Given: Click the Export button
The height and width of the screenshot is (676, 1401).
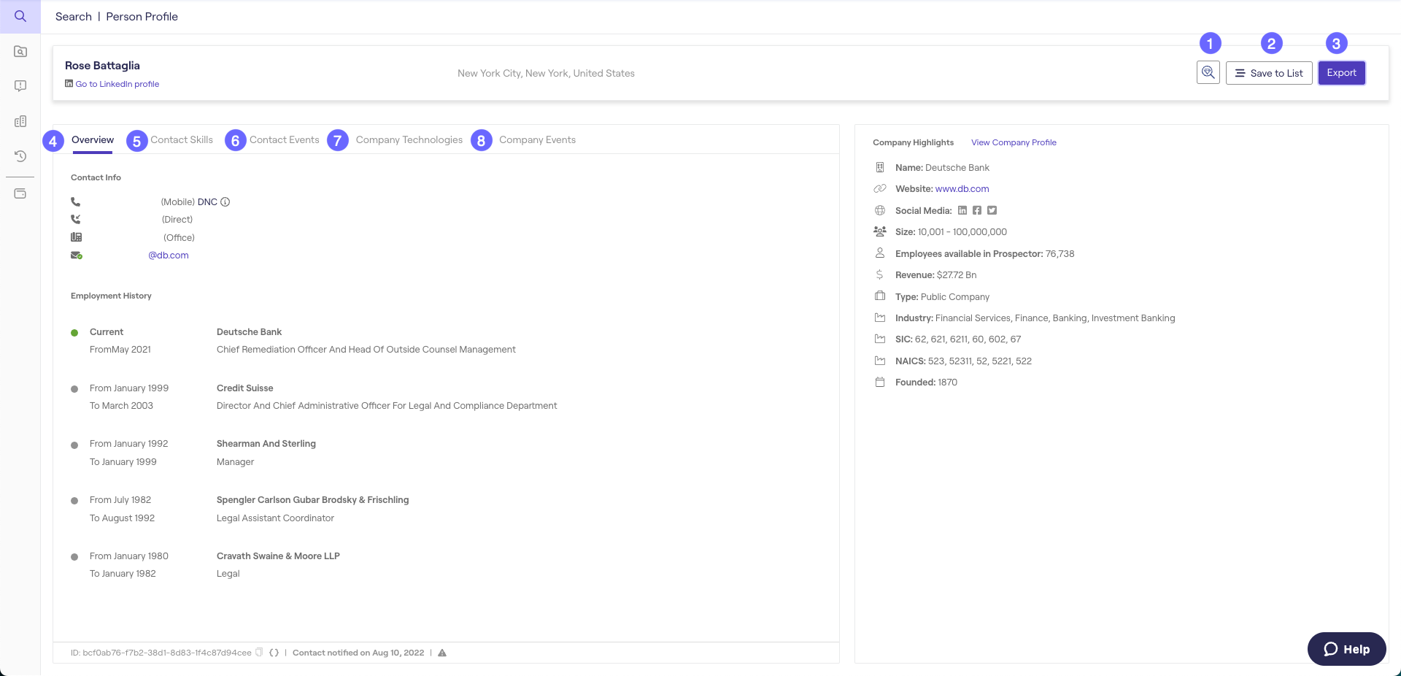Looking at the screenshot, I should click(1341, 73).
